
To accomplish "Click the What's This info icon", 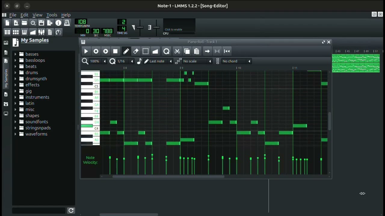I will [x=58, y=23].
